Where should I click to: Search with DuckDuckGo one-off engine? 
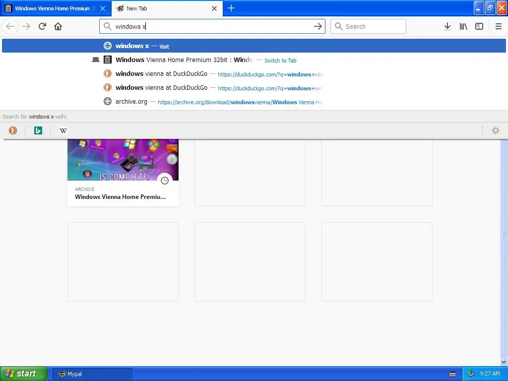point(13,130)
